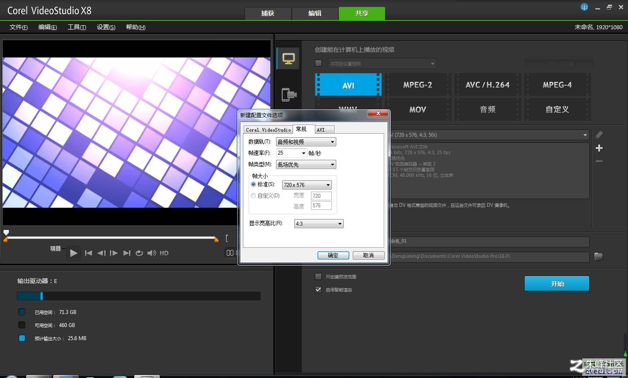
Task: Choose the MOV format tile
Action: [x=417, y=109]
